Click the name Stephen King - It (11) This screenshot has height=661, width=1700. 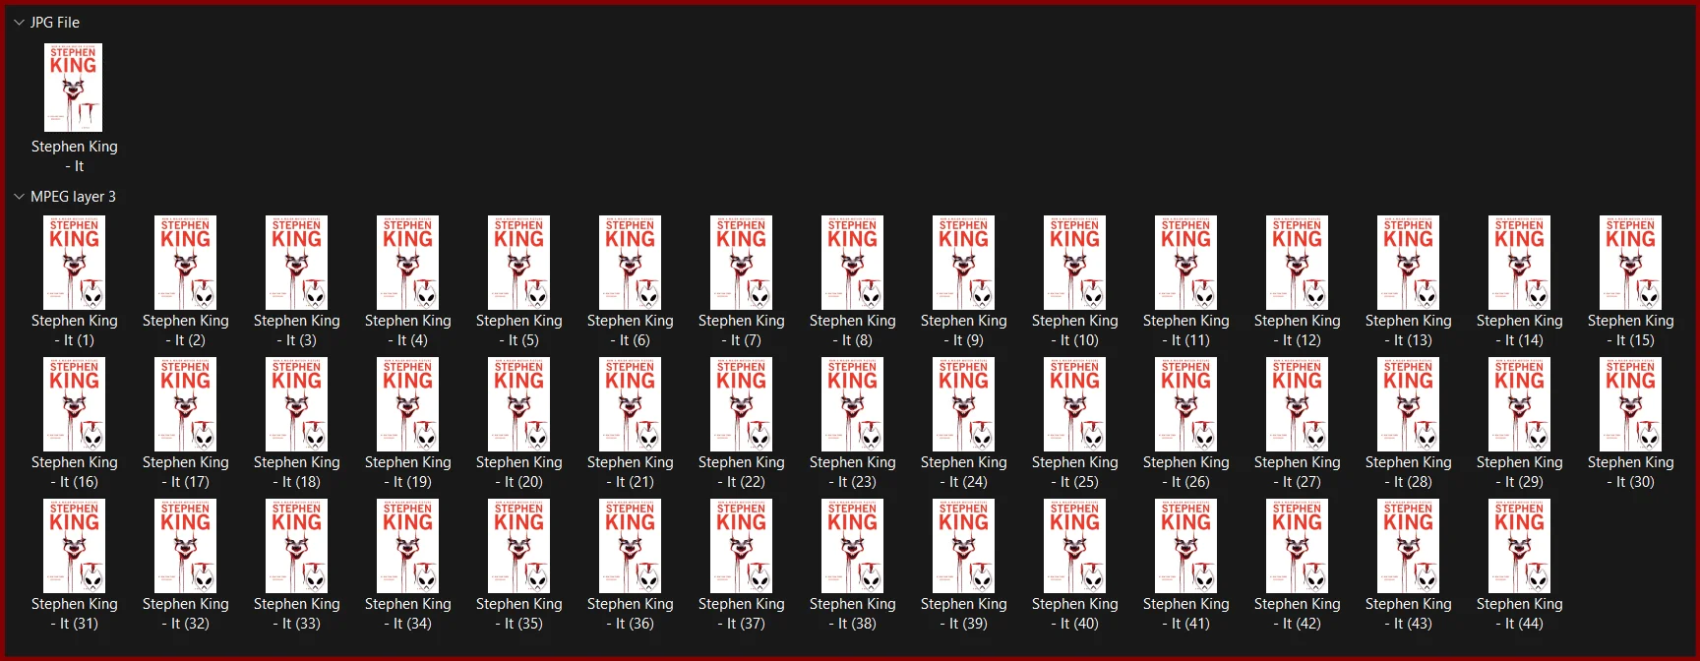[1185, 330]
